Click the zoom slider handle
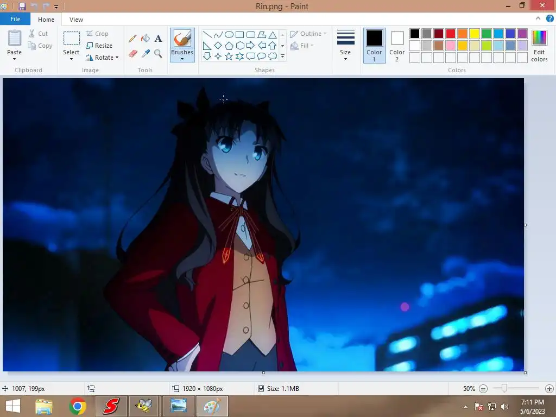This screenshot has height=417, width=556. (504, 389)
